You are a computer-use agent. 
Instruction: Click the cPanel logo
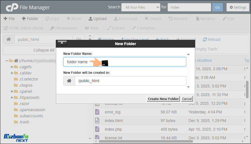click(x=11, y=7)
